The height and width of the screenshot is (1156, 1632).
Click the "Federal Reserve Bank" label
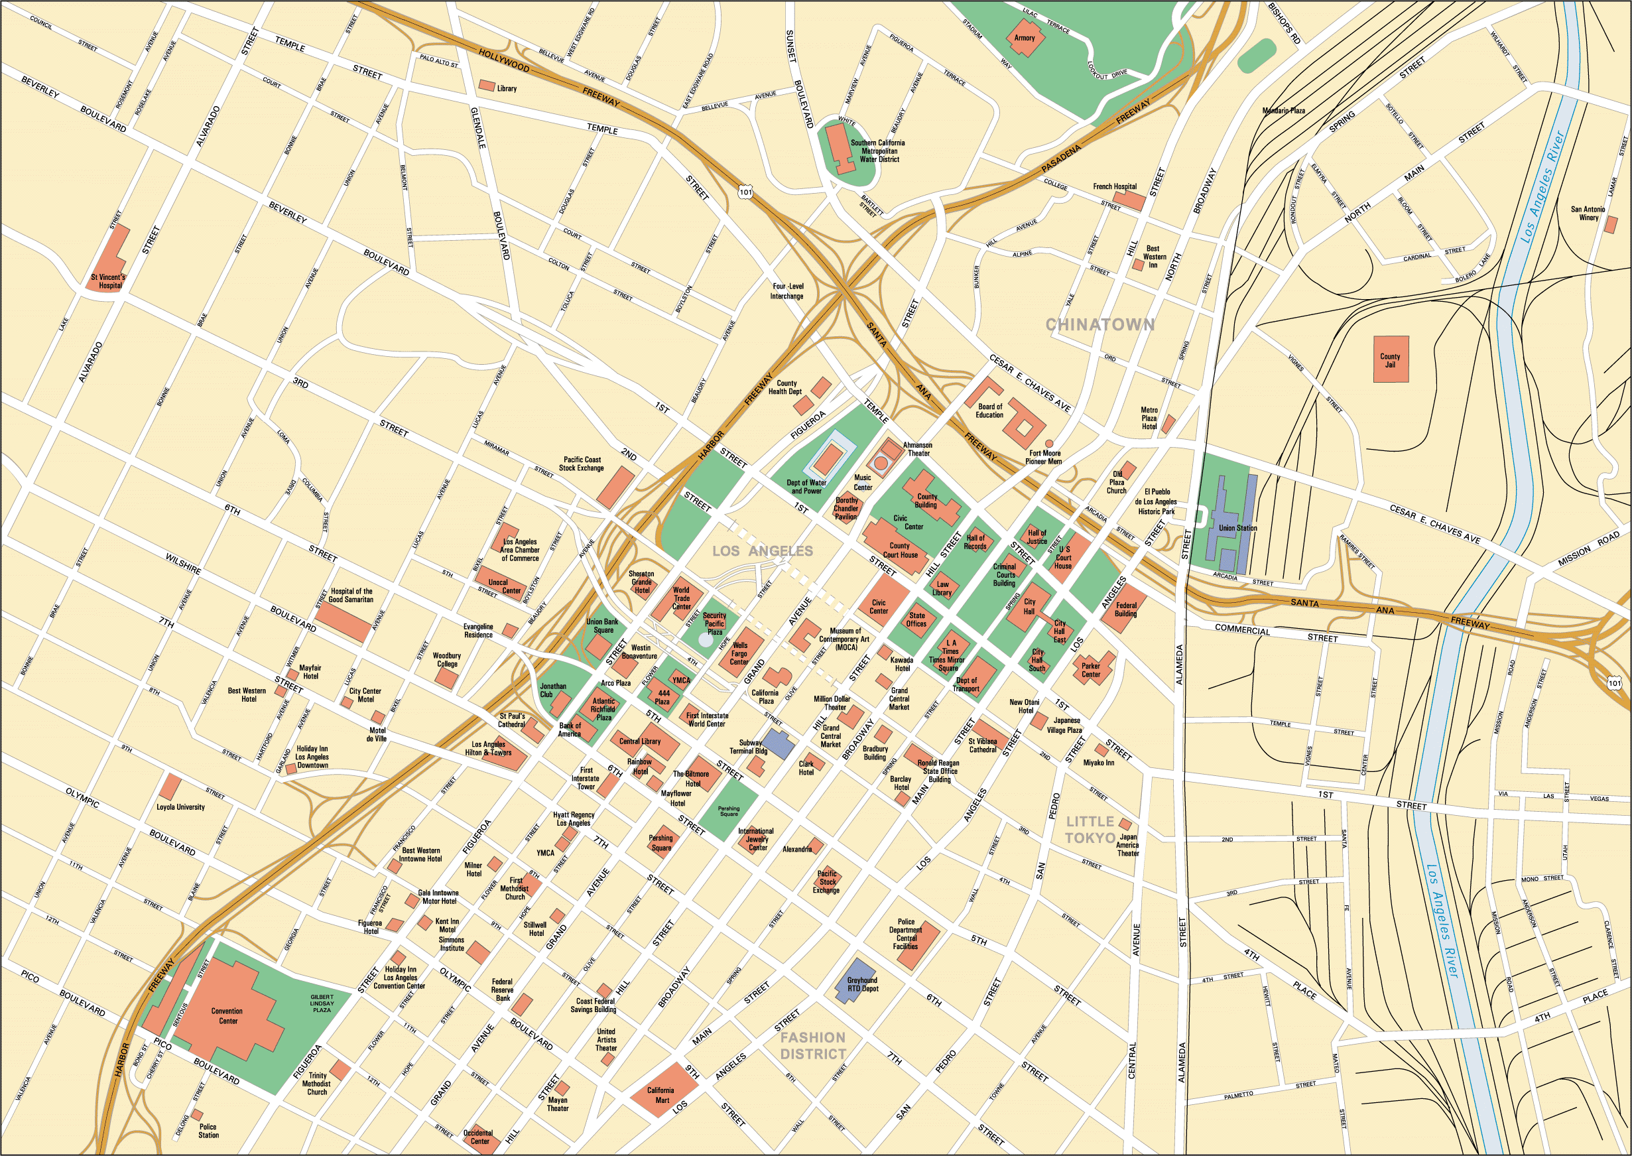[502, 990]
